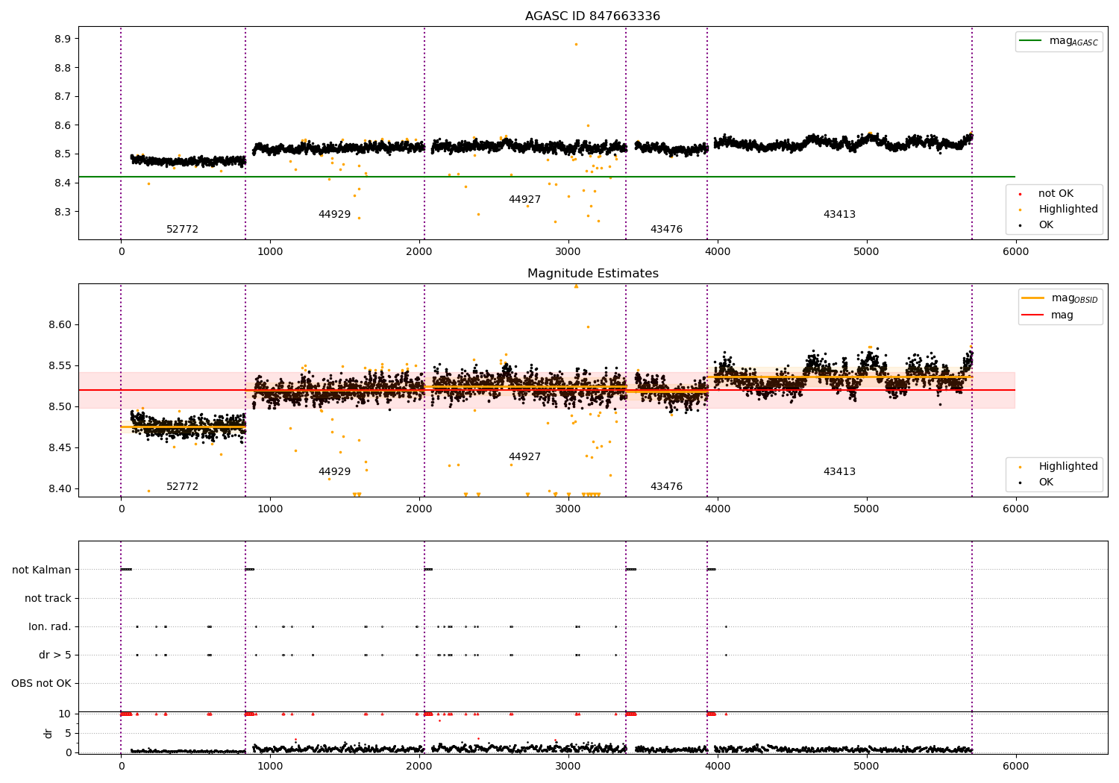Click the 1000 x-axis tick under bottom plot
Viewport: 1119px width, 783px height.
[270, 766]
